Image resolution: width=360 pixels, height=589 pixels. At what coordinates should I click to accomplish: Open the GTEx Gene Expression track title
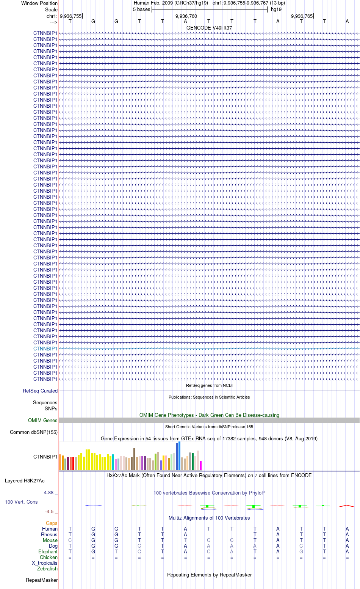[209, 438]
